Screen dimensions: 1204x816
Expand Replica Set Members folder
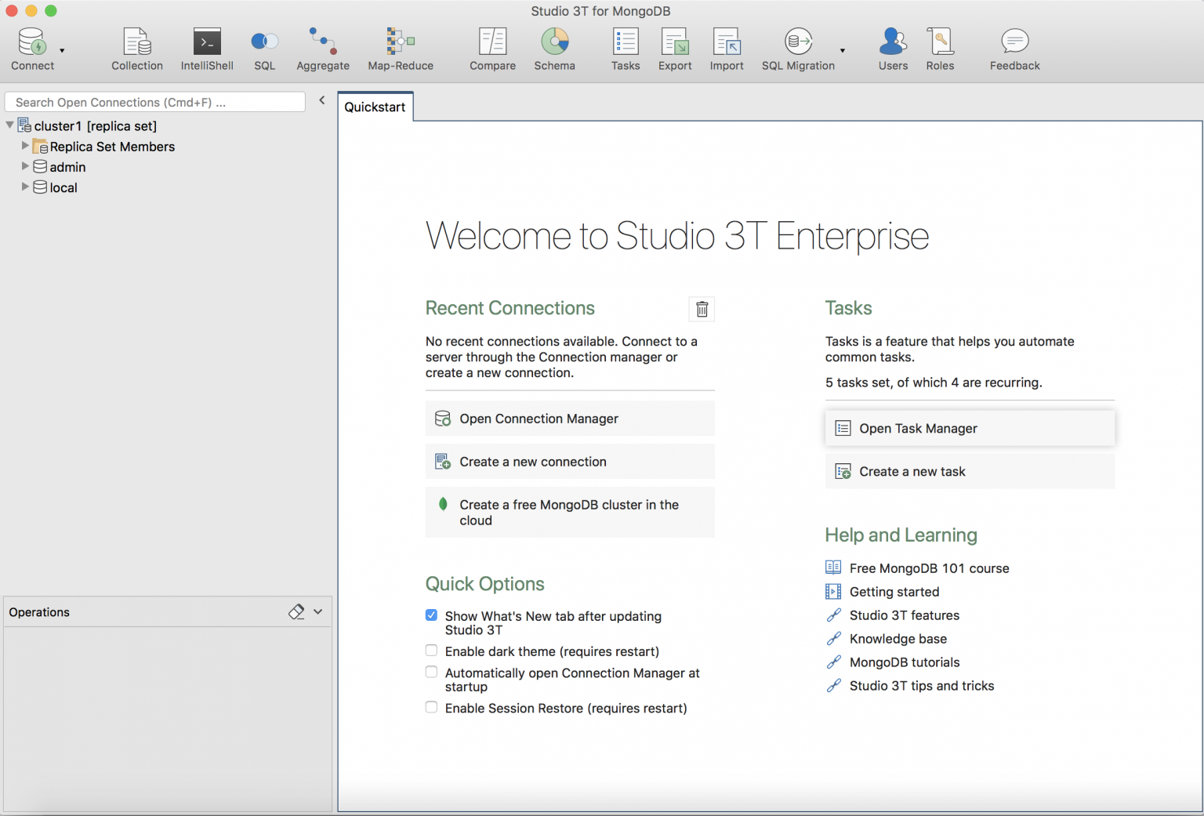(x=25, y=146)
